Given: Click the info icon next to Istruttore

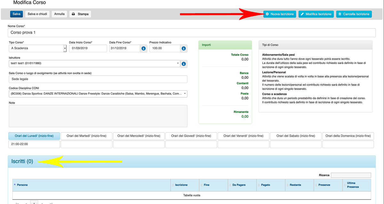Looking at the screenshot, I should [184, 64].
